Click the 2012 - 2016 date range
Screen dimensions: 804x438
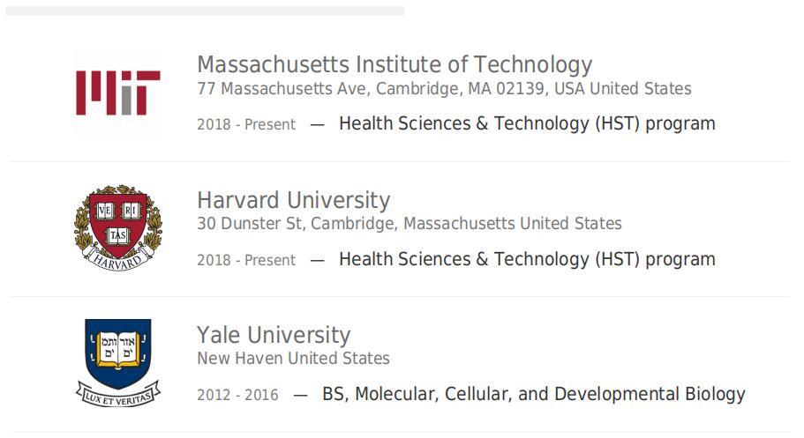coord(237,395)
